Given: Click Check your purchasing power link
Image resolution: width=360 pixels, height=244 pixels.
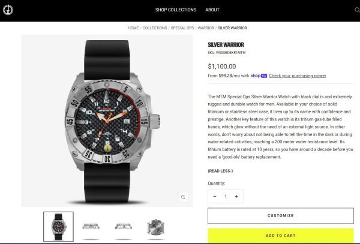Looking at the screenshot, I should point(298,76).
